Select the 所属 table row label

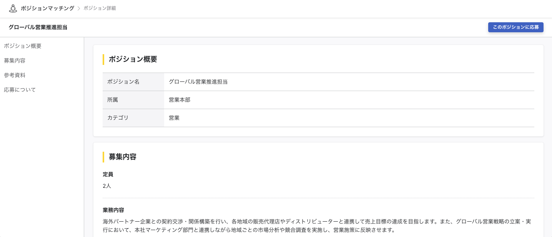113,100
